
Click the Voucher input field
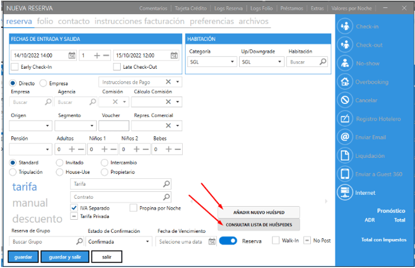[113, 125]
